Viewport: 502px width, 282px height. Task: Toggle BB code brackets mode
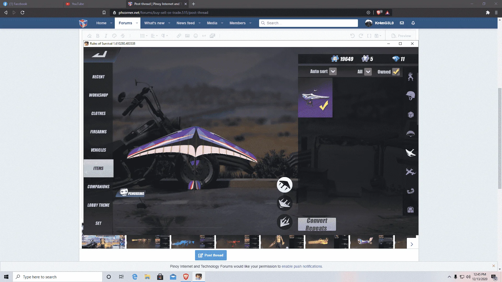click(369, 36)
